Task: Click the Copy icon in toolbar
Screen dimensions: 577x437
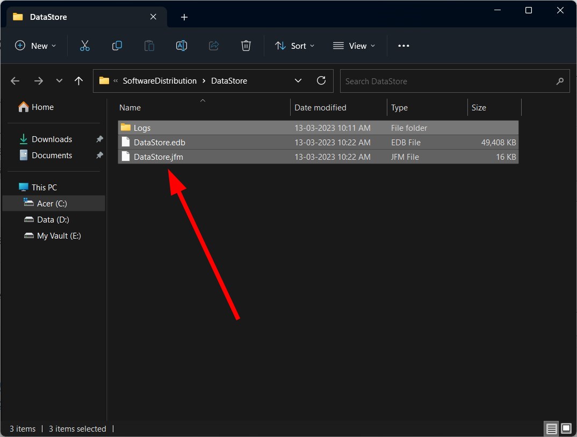Action: (x=117, y=46)
